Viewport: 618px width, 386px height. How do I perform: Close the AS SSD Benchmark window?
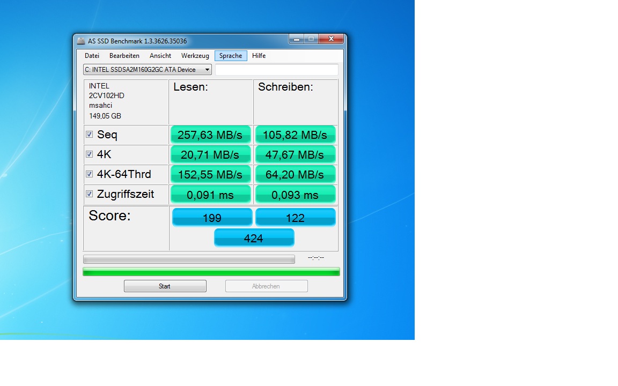(x=331, y=39)
